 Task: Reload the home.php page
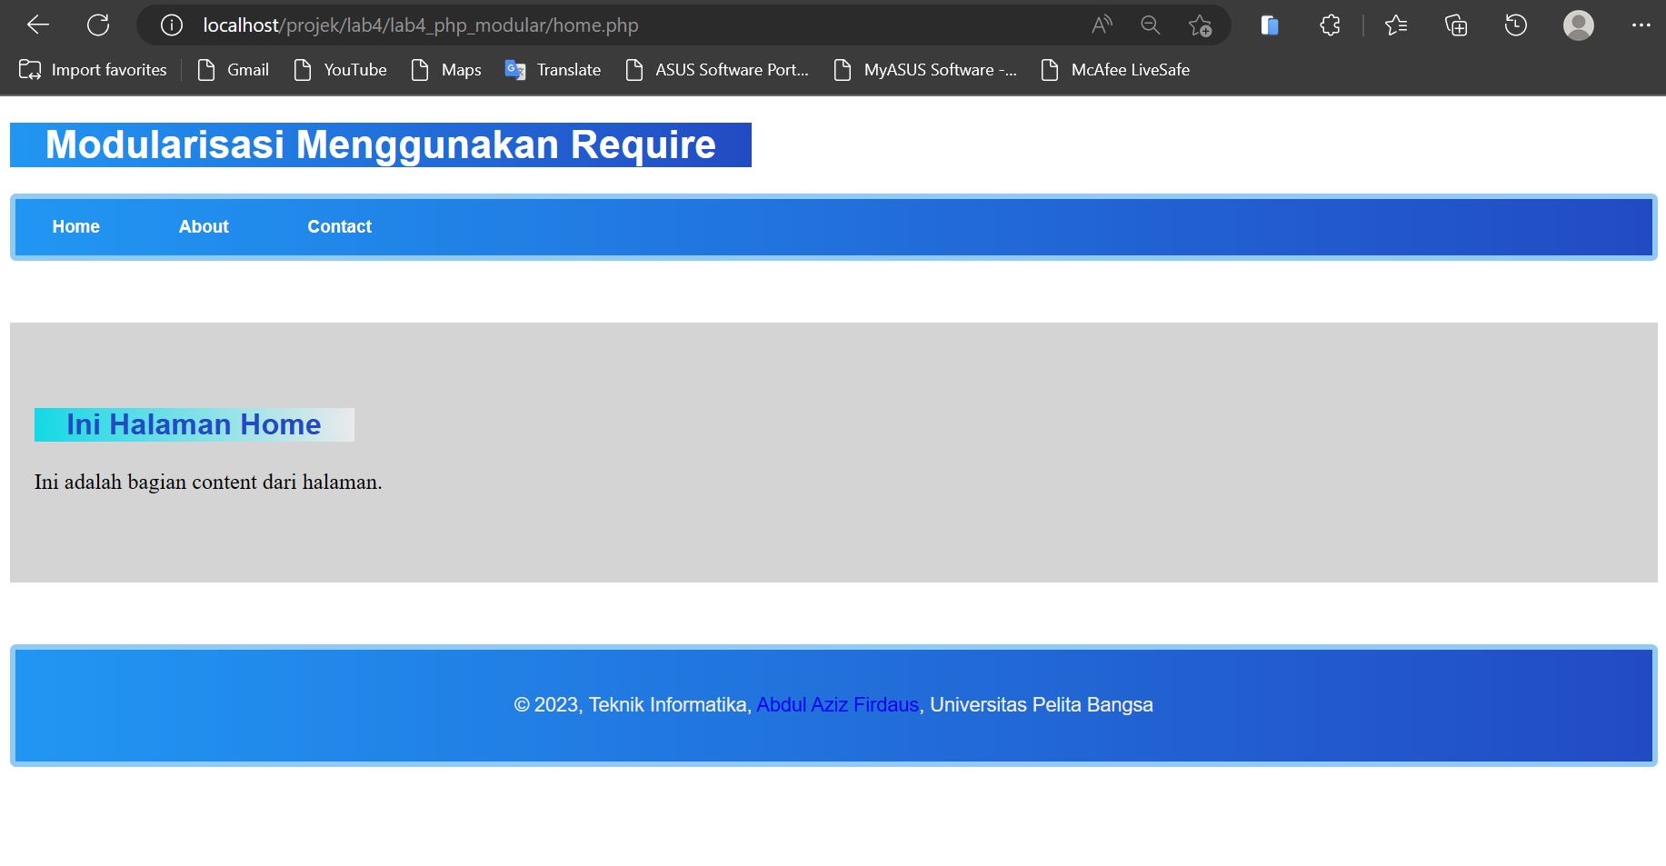click(98, 25)
